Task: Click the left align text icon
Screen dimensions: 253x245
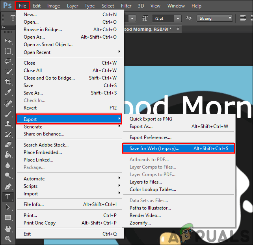Action: (x=243, y=18)
